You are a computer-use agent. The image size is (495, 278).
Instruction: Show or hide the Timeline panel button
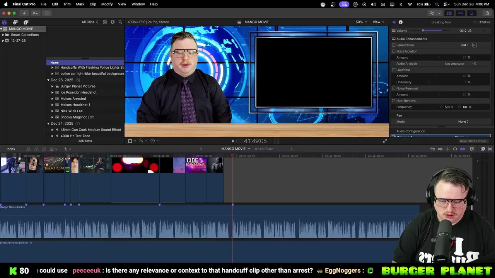pyautogui.click(x=460, y=13)
